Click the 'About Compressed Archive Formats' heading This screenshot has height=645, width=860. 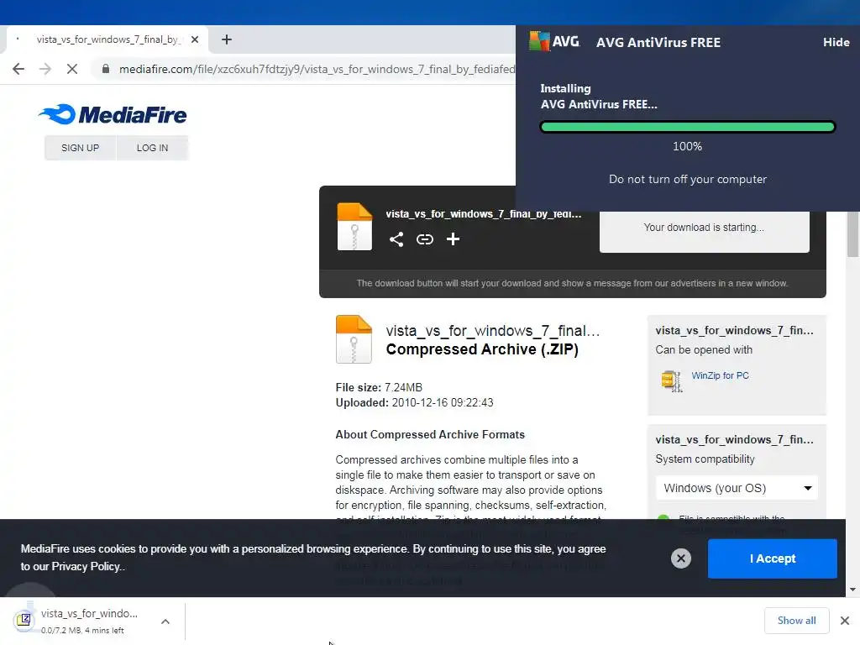pos(430,435)
